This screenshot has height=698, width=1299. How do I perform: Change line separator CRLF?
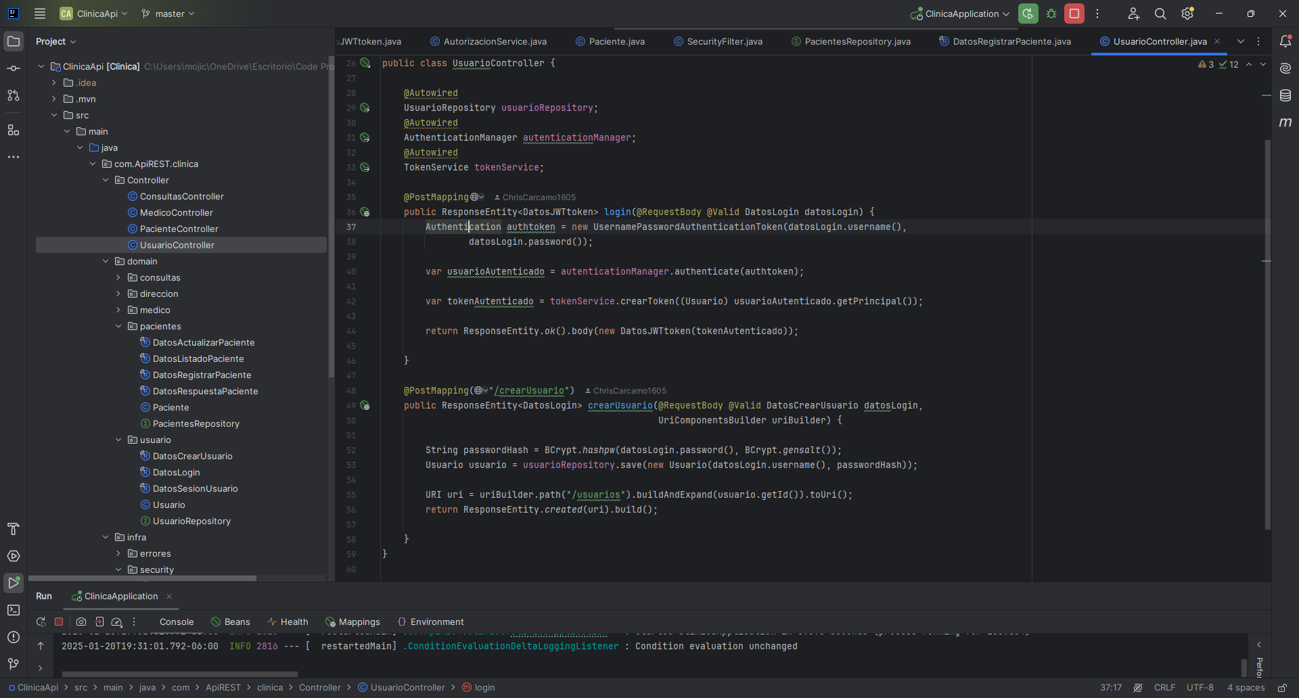(x=1164, y=687)
